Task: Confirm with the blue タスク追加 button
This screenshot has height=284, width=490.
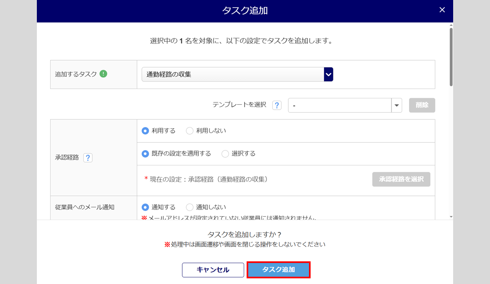Action: pyautogui.click(x=279, y=270)
